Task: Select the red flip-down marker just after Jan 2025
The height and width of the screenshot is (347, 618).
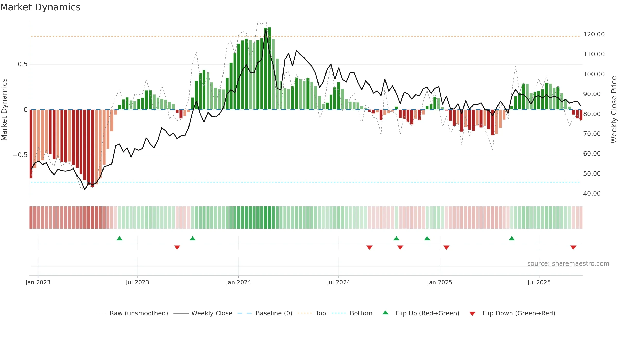Action: pos(447,248)
